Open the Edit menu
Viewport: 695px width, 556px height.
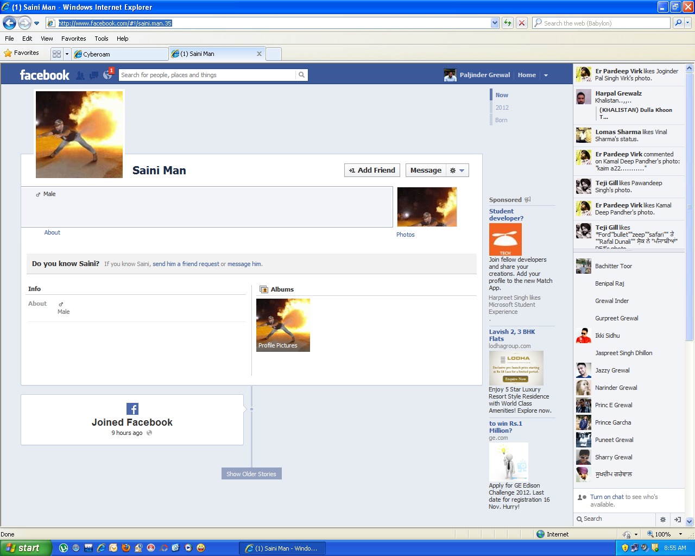tap(27, 39)
